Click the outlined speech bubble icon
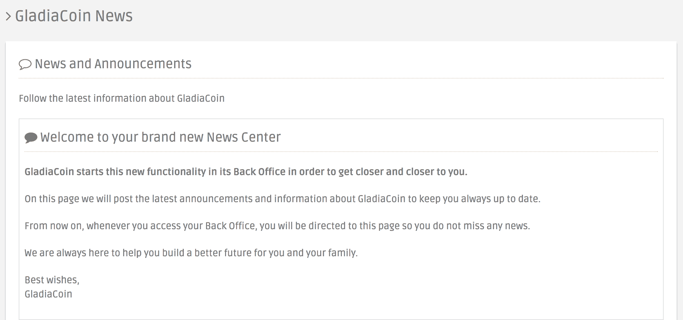The image size is (683, 320). pyautogui.click(x=25, y=64)
